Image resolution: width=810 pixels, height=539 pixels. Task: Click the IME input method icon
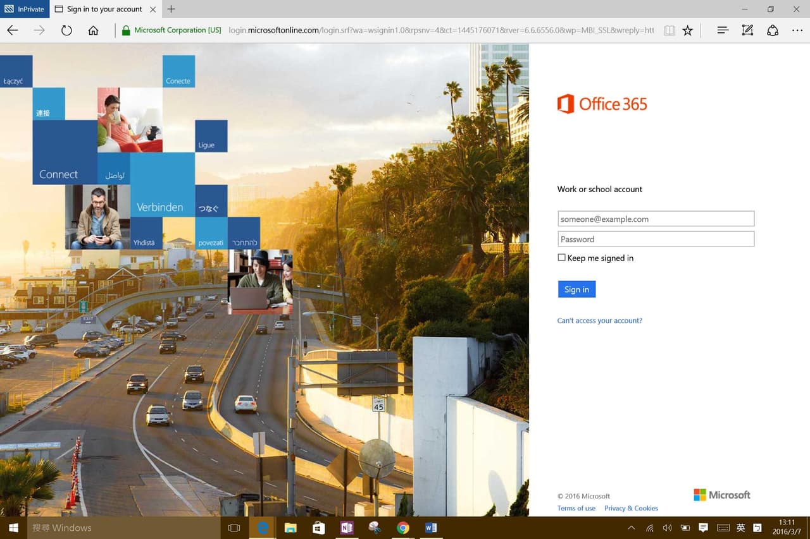pyautogui.click(x=757, y=528)
